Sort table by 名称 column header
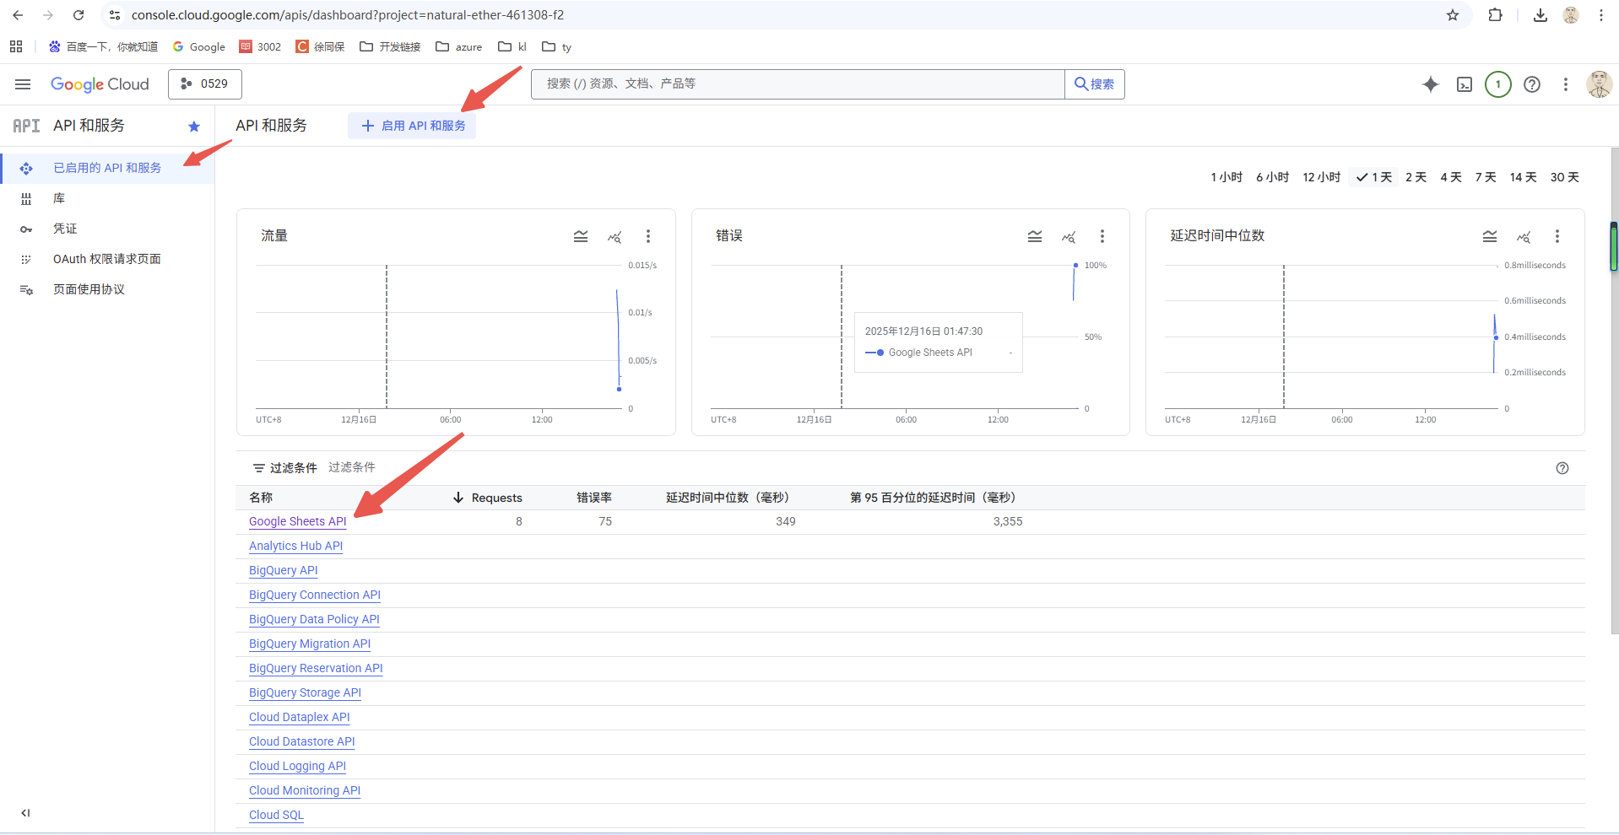Viewport: 1619px width, 835px height. (x=261, y=498)
